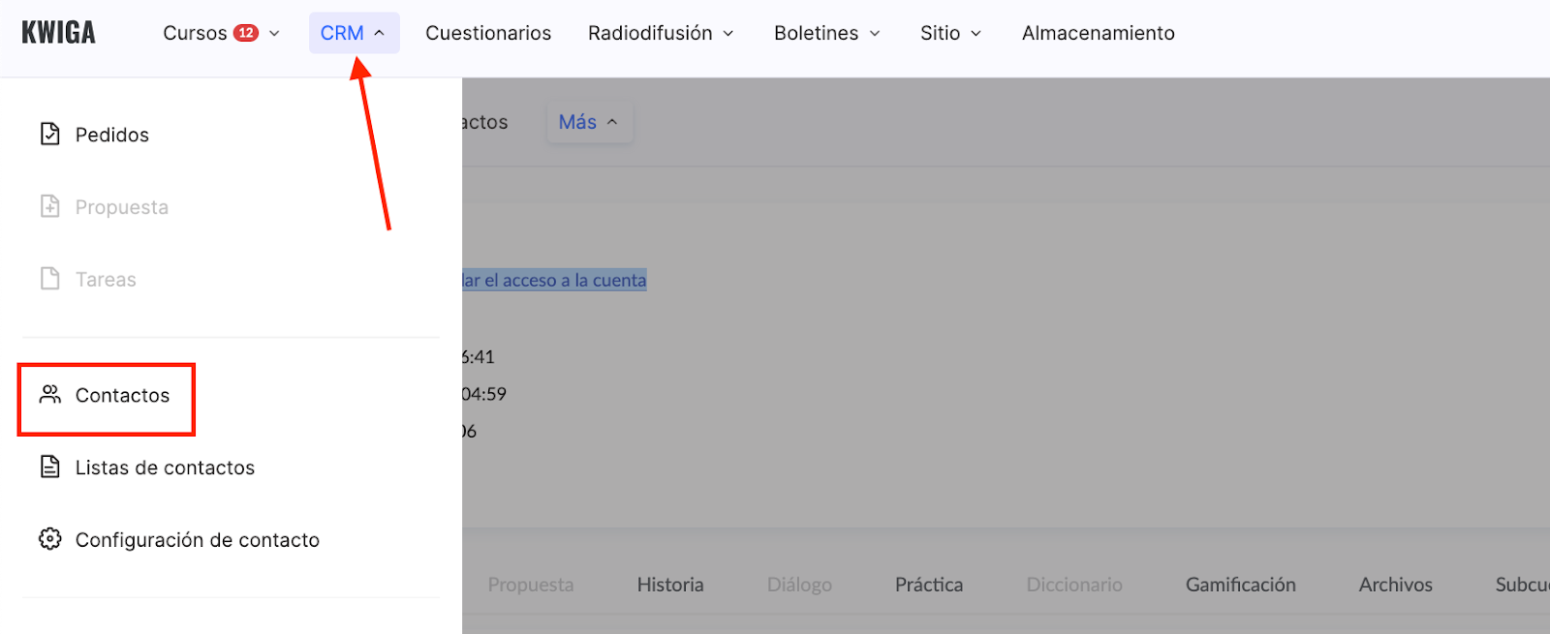Switch to the Archivos tab
Viewport: 1550px width, 634px height.
(1396, 585)
